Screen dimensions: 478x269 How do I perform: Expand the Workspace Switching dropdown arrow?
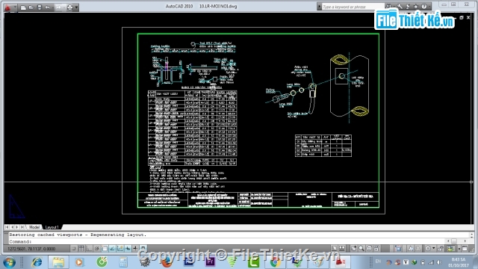pos(433,249)
